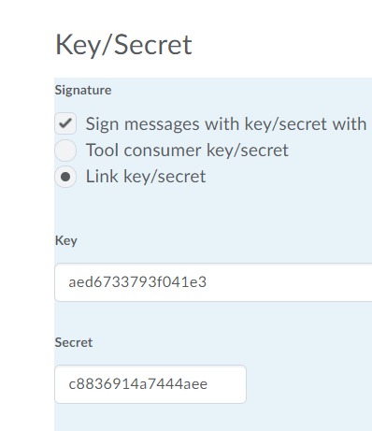
Task: Place cursor in secret value c8836914a7444aee
Action: [137, 383]
